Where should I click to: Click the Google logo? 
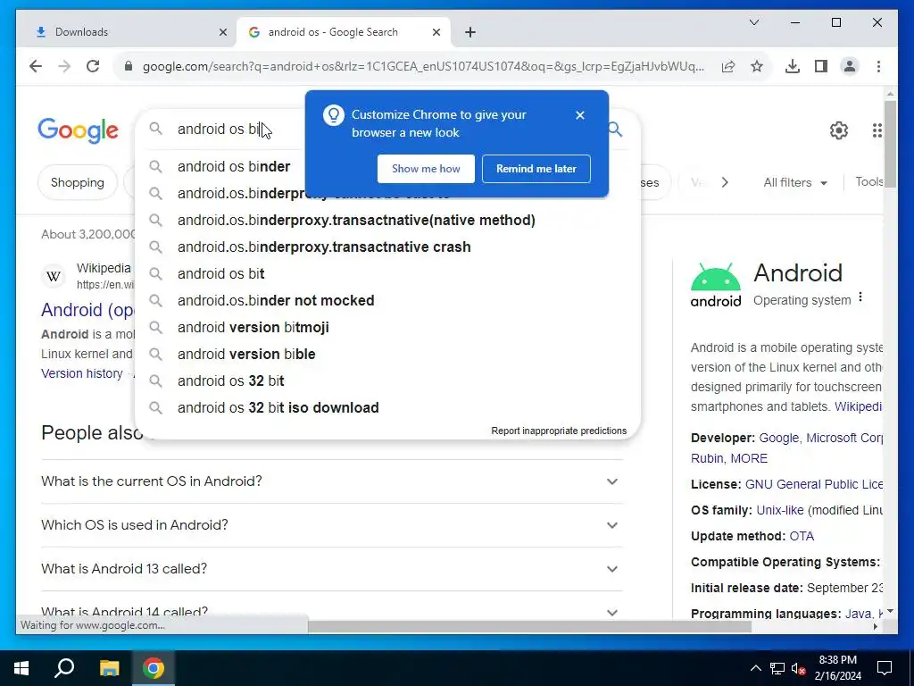pos(79,130)
